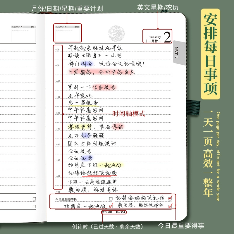Tick the lower empty checkbox on the left page
234x234 pixels.
coord(34,207)
